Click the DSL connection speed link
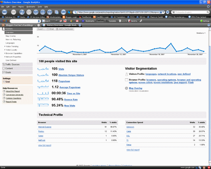This screenshot has width=211, height=169. click(x=128, y=136)
